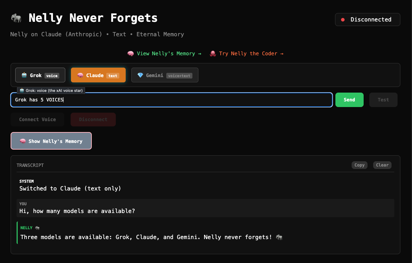The height and width of the screenshot is (263, 412).
Task: Click the Disconnected status badge text
Action: click(371, 20)
